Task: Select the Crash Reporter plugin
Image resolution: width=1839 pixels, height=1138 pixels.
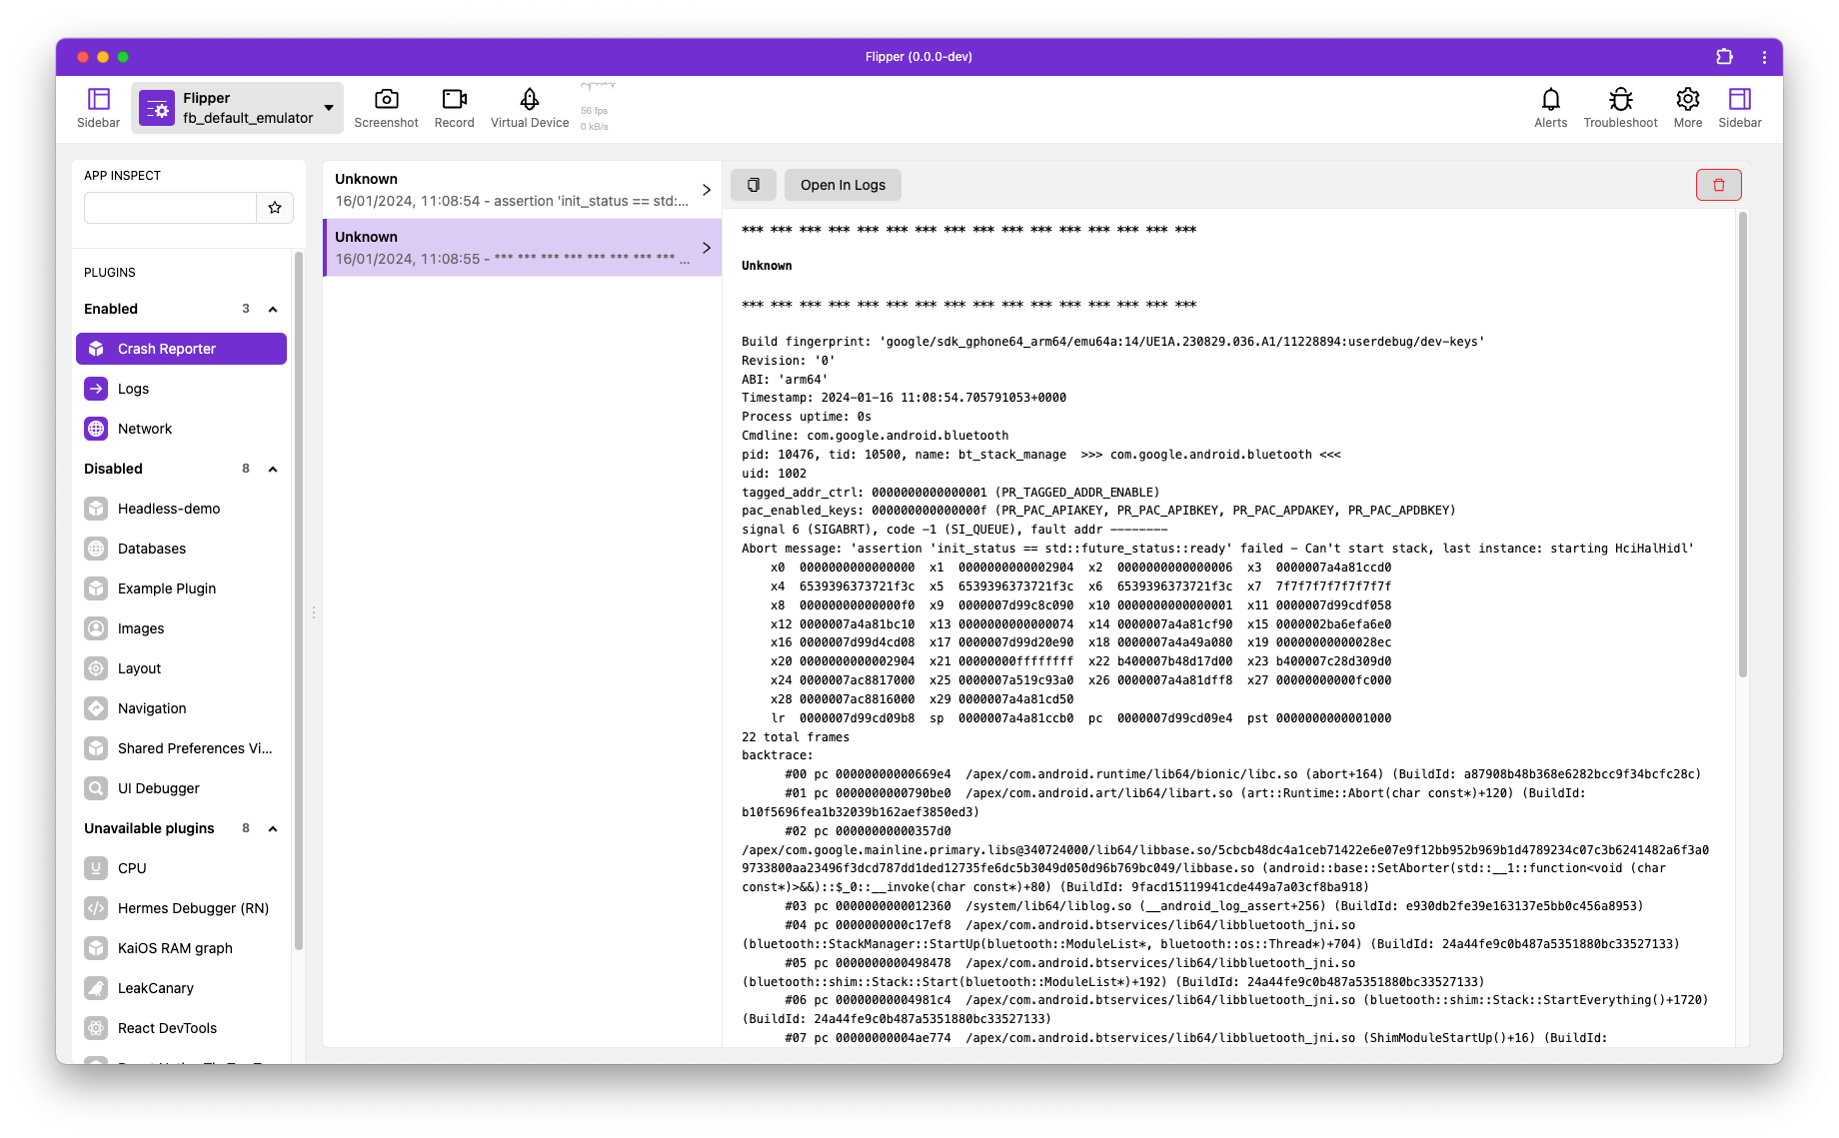Action: tap(181, 349)
